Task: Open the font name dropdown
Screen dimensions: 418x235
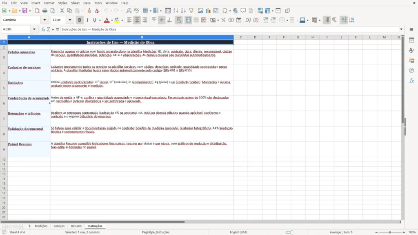Action: click(44, 20)
